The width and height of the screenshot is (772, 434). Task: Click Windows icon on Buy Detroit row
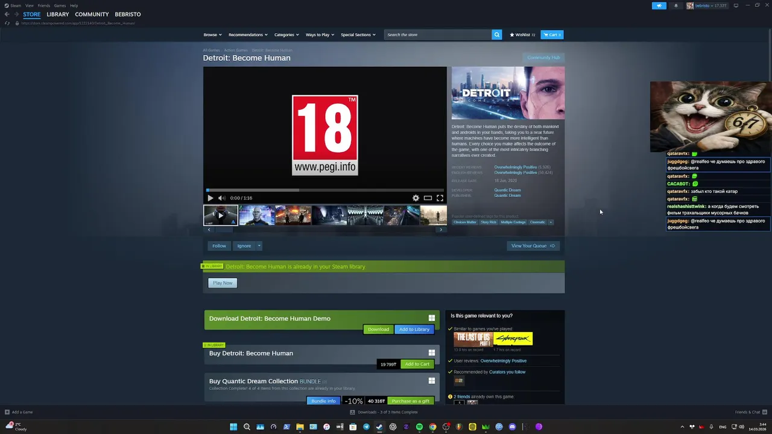(x=432, y=353)
